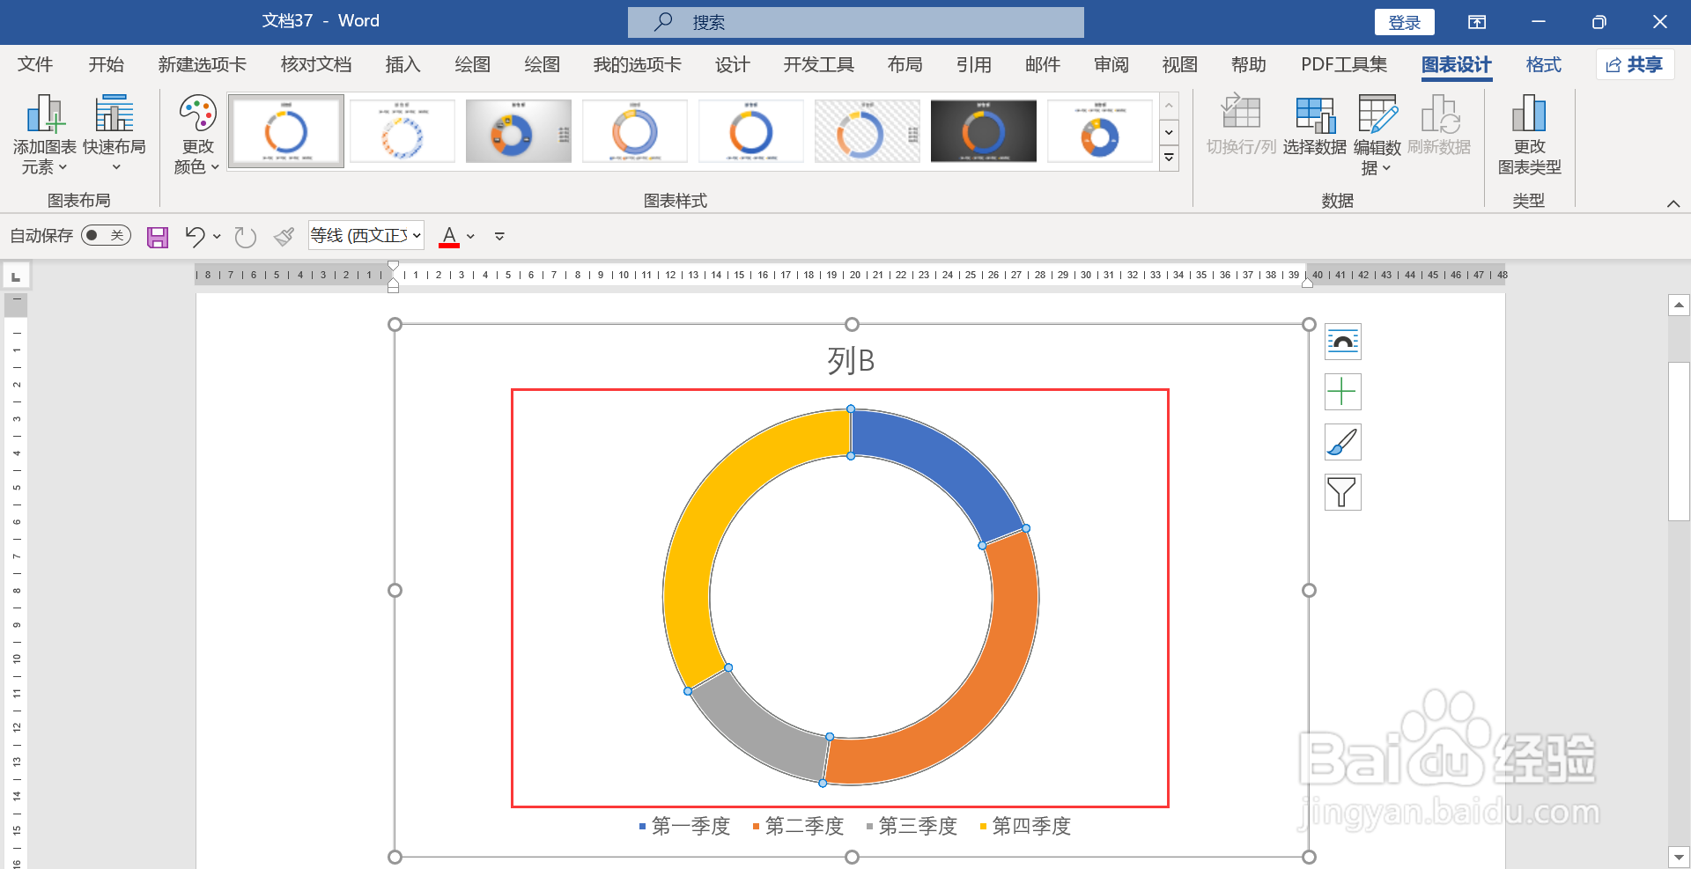The image size is (1691, 869).
Task: Click the Format Painter brush icon
Action: (x=284, y=236)
